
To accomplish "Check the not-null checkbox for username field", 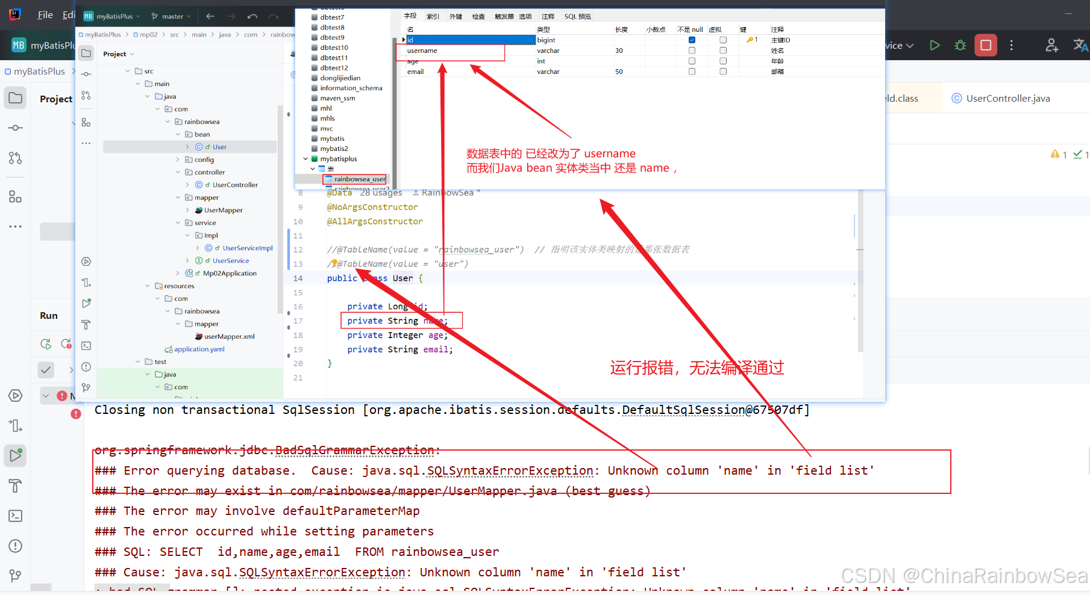I will (692, 51).
